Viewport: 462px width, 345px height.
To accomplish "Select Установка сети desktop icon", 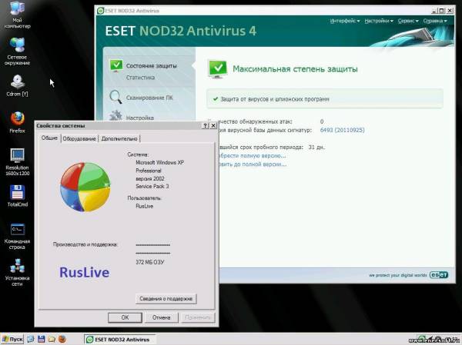I will tap(17, 273).
